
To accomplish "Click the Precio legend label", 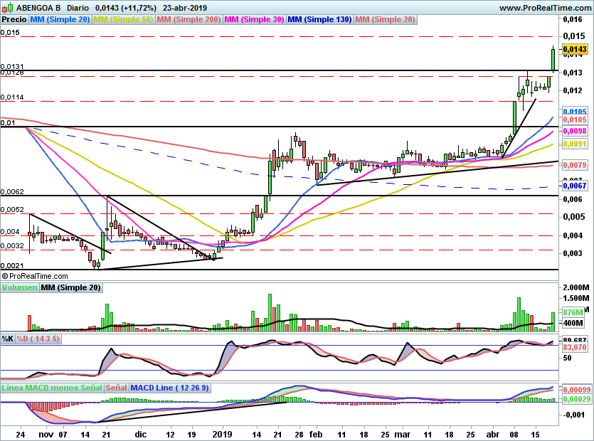I will tap(14, 19).
